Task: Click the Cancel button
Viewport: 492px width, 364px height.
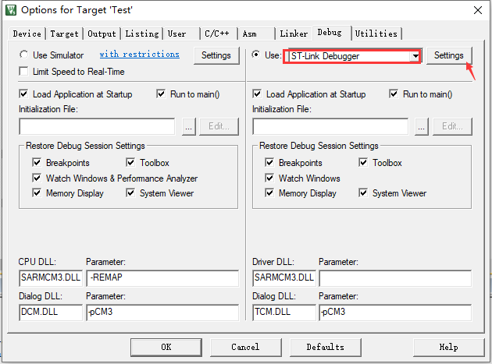Action: [x=246, y=347]
